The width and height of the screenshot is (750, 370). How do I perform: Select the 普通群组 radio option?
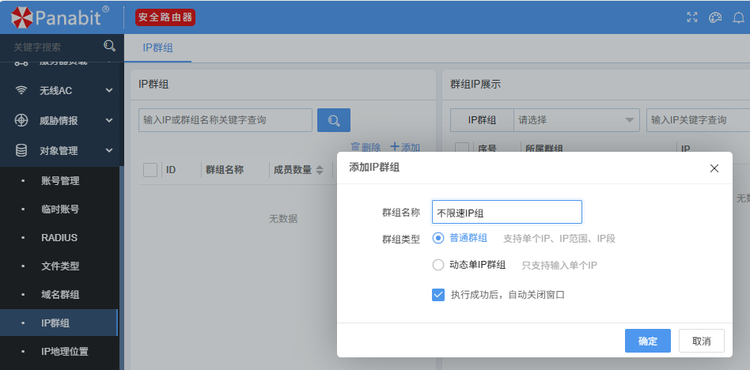(437, 238)
